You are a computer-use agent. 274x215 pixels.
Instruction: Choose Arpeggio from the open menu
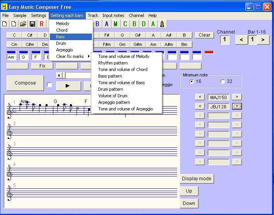click(71, 50)
